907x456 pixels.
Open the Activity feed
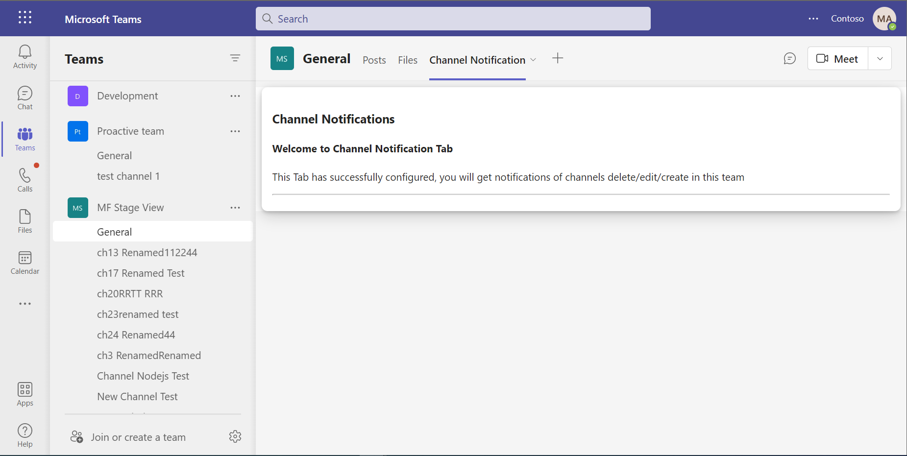(25, 57)
